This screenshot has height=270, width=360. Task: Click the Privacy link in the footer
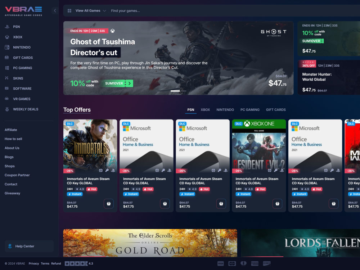34,264
